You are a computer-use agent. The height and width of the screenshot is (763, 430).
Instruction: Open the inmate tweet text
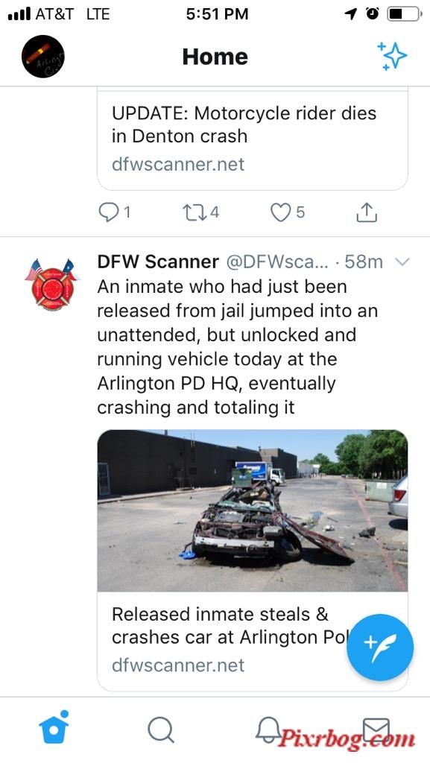238,347
